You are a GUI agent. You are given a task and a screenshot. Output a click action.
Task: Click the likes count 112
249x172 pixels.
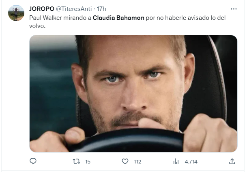[x=137, y=162]
